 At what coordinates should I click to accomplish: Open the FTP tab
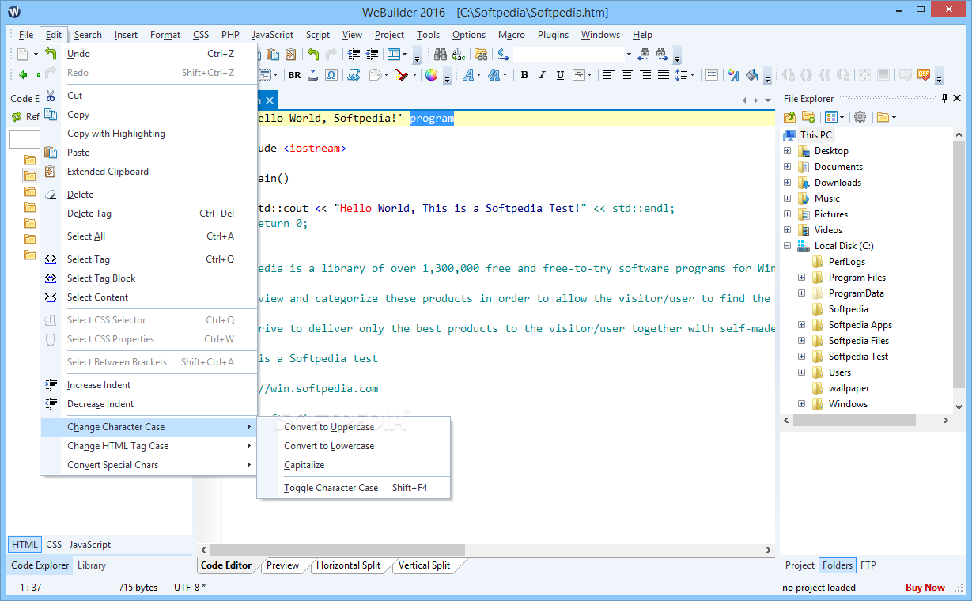[868, 565]
